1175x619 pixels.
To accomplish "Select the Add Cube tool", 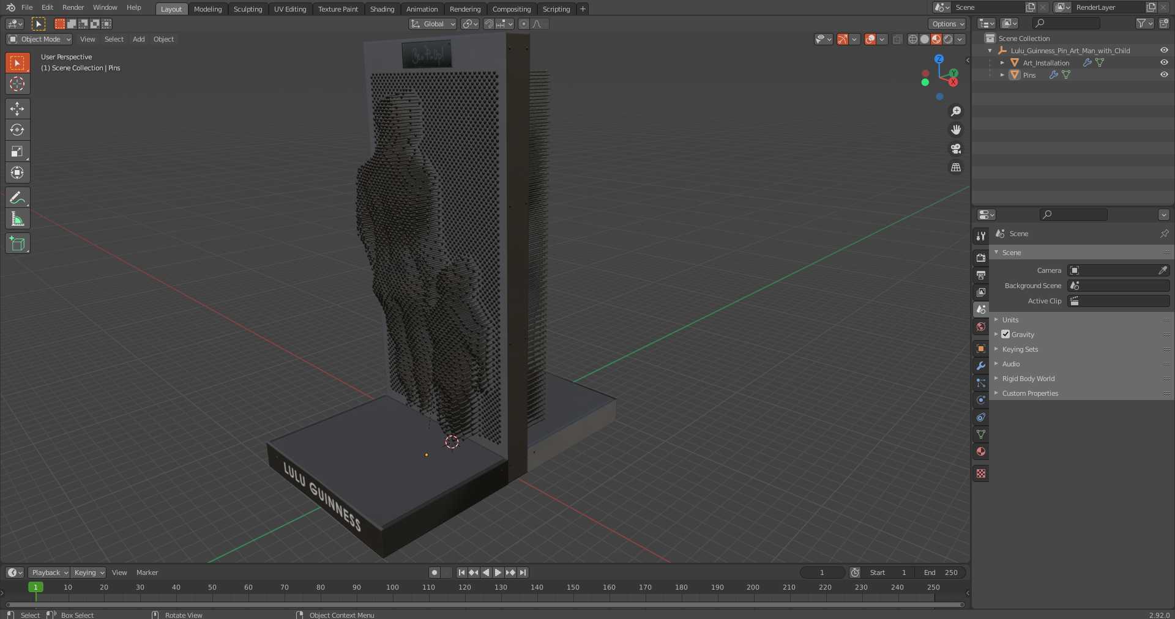I will (17, 243).
